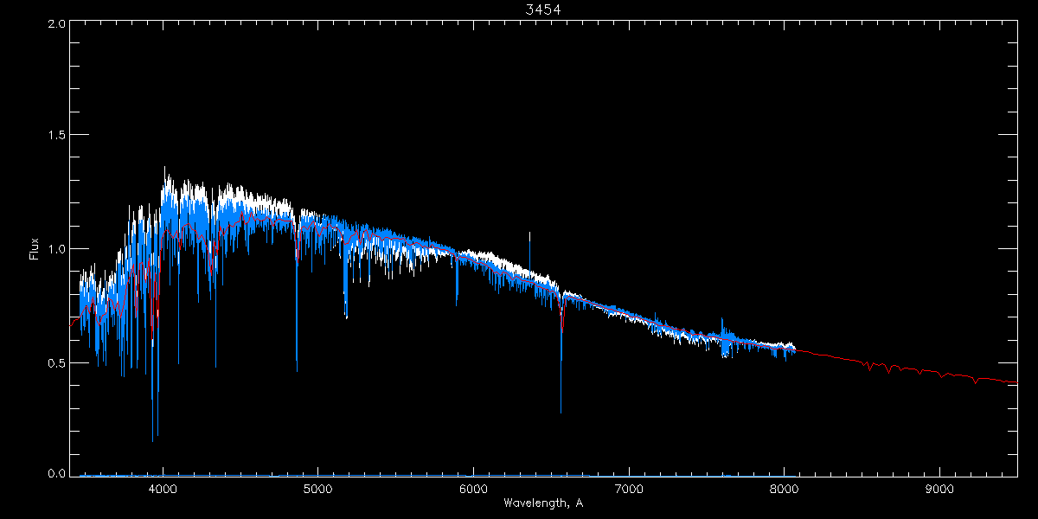
Task: Click the 0.0 y-axis tick label
Action: pyautogui.click(x=57, y=473)
